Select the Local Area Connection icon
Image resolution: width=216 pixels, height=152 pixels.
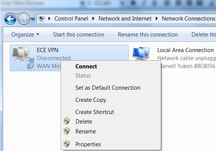(x=141, y=54)
